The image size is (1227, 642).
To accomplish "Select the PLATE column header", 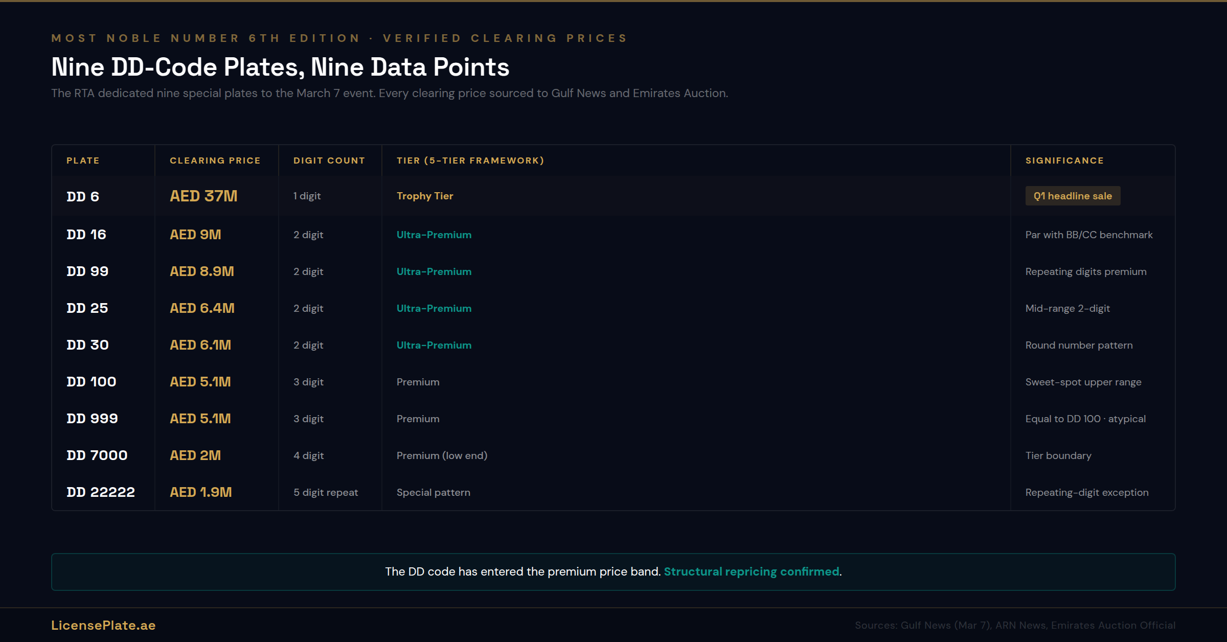I will (83, 161).
